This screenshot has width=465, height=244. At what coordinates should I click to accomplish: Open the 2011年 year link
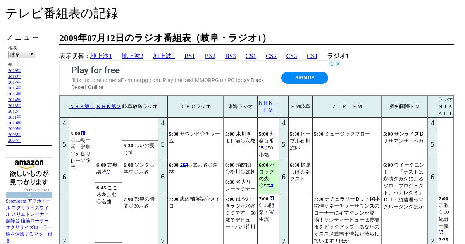tap(14, 117)
